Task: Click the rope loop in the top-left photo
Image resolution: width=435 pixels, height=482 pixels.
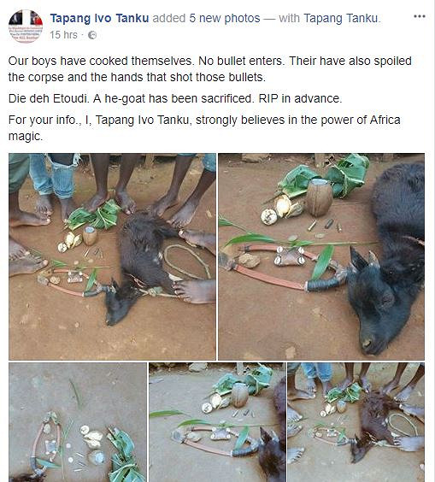Action: click(186, 261)
